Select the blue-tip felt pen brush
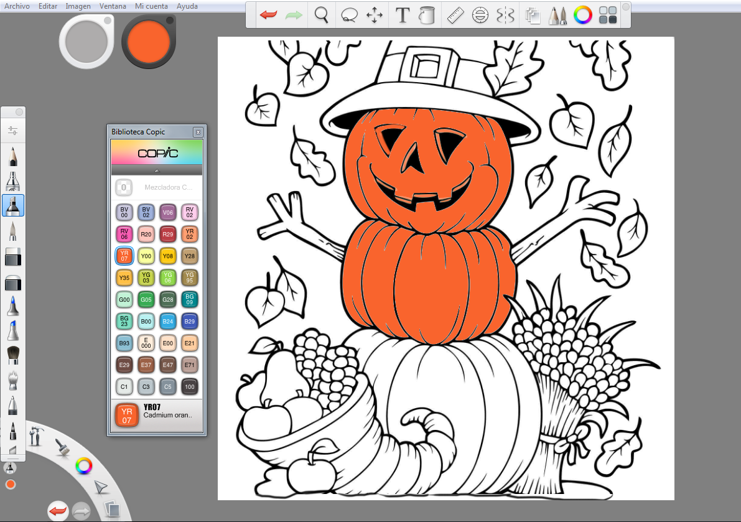 (13, 306)
